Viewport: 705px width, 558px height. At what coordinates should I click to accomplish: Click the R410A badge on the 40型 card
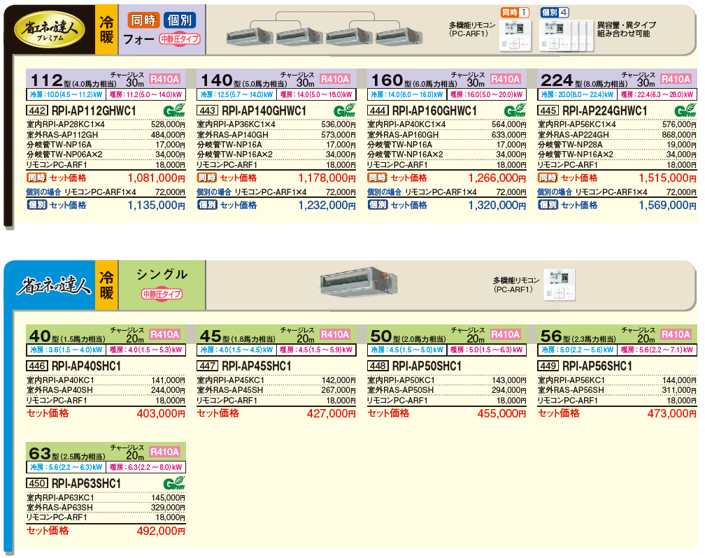tap(164, 334)
